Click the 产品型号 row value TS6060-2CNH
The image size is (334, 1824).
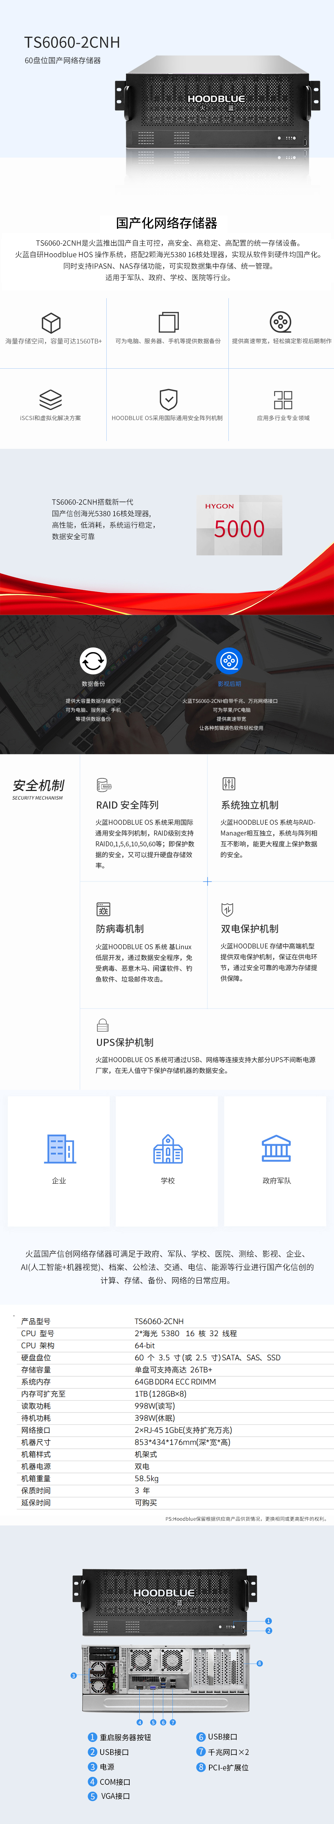[159, 1321]
